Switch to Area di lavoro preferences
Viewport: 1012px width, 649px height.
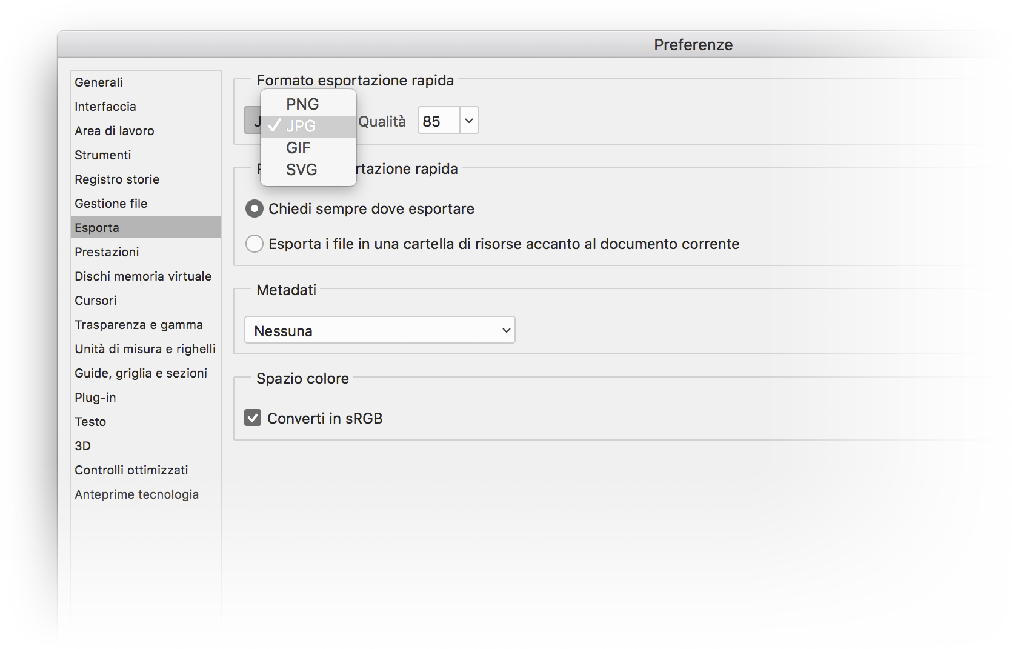[x=115, y=131]
